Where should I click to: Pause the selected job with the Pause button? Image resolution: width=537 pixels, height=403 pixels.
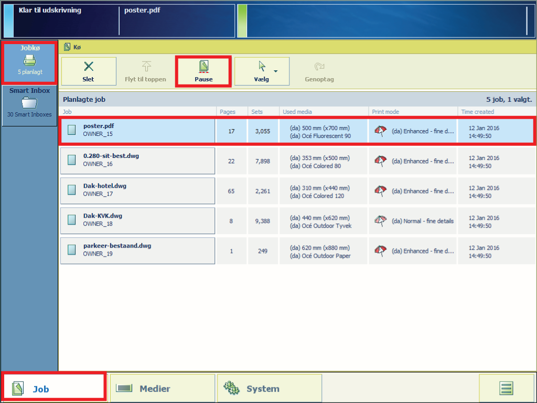click(x=203, y=71)
